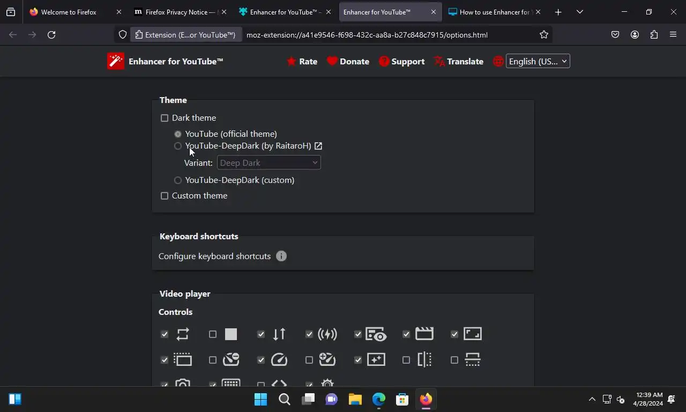The width and height of the screenshot is (686, 412).
Task: Switch to the Firefox Privacy Notice tab
Action: coord(180,12)
